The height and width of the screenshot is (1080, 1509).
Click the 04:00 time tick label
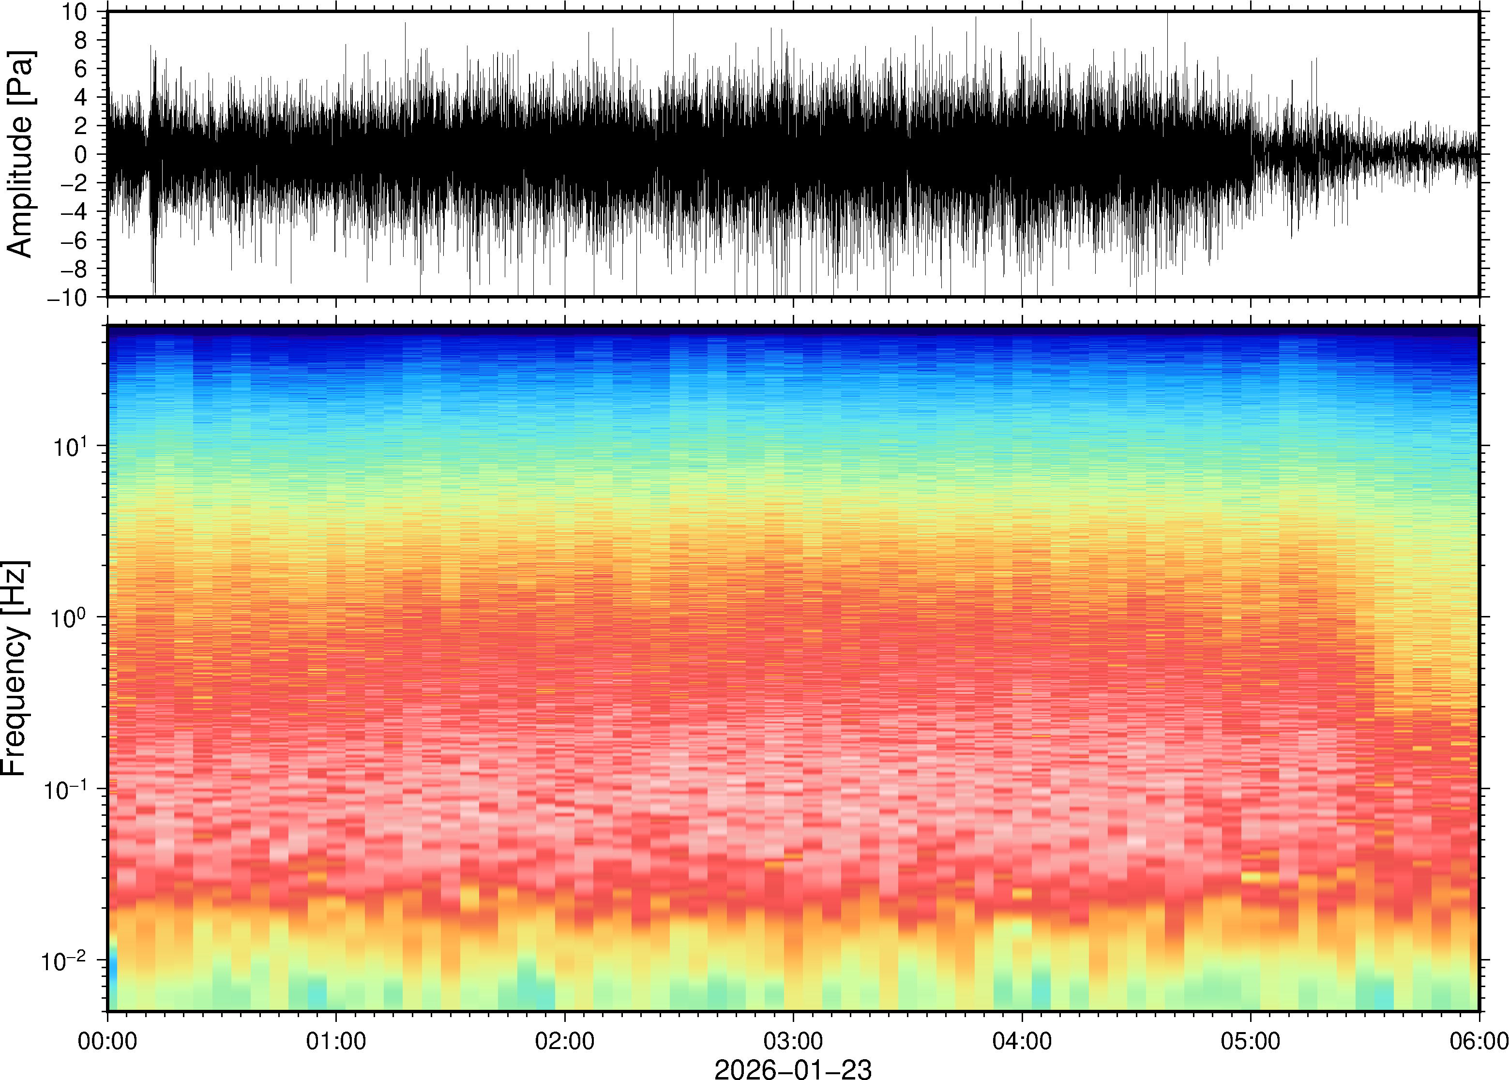[x=1022, y=1041]
